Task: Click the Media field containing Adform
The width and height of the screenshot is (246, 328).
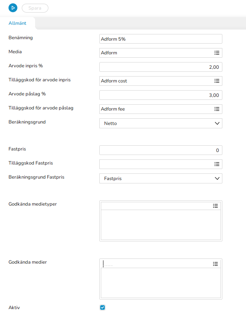Action: (x=155, y=53)
